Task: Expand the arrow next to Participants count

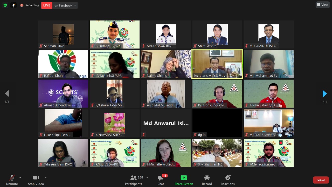Action: [x=147, y=178]
